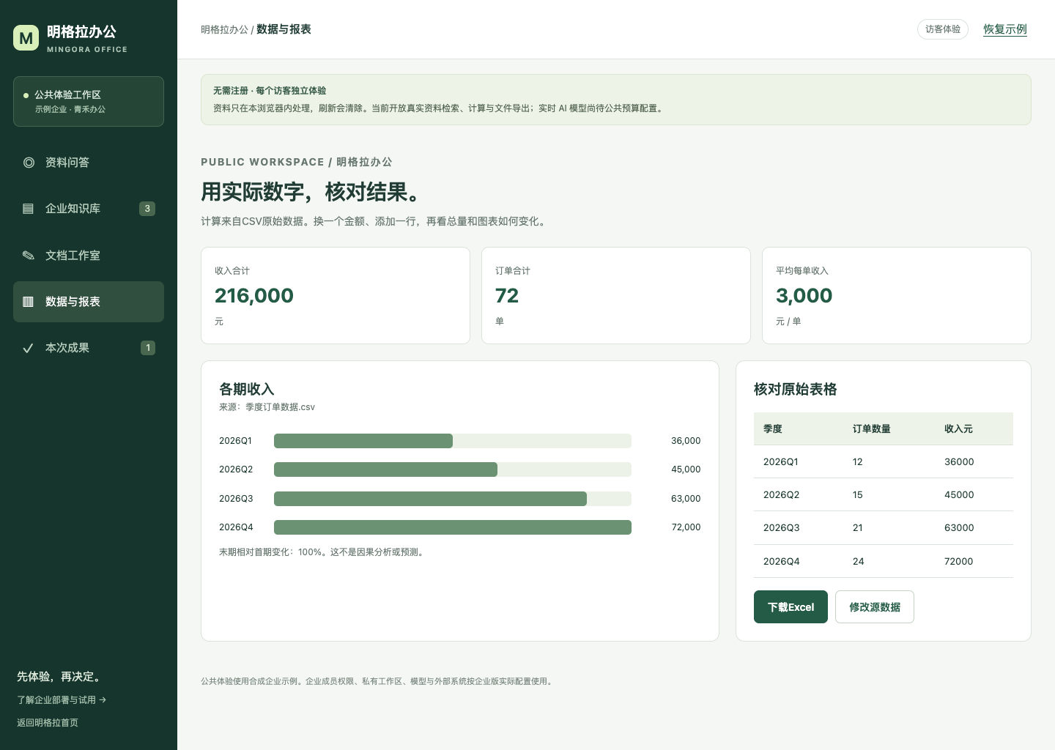Open 了解企业部署与试用 link
Screen dimensions: 1055x750
coord(62,699)
